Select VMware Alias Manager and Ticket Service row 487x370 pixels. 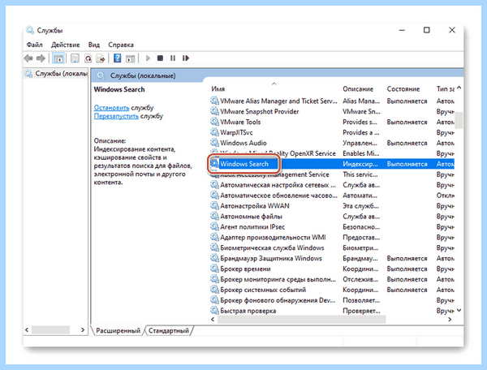pos(332,101)
